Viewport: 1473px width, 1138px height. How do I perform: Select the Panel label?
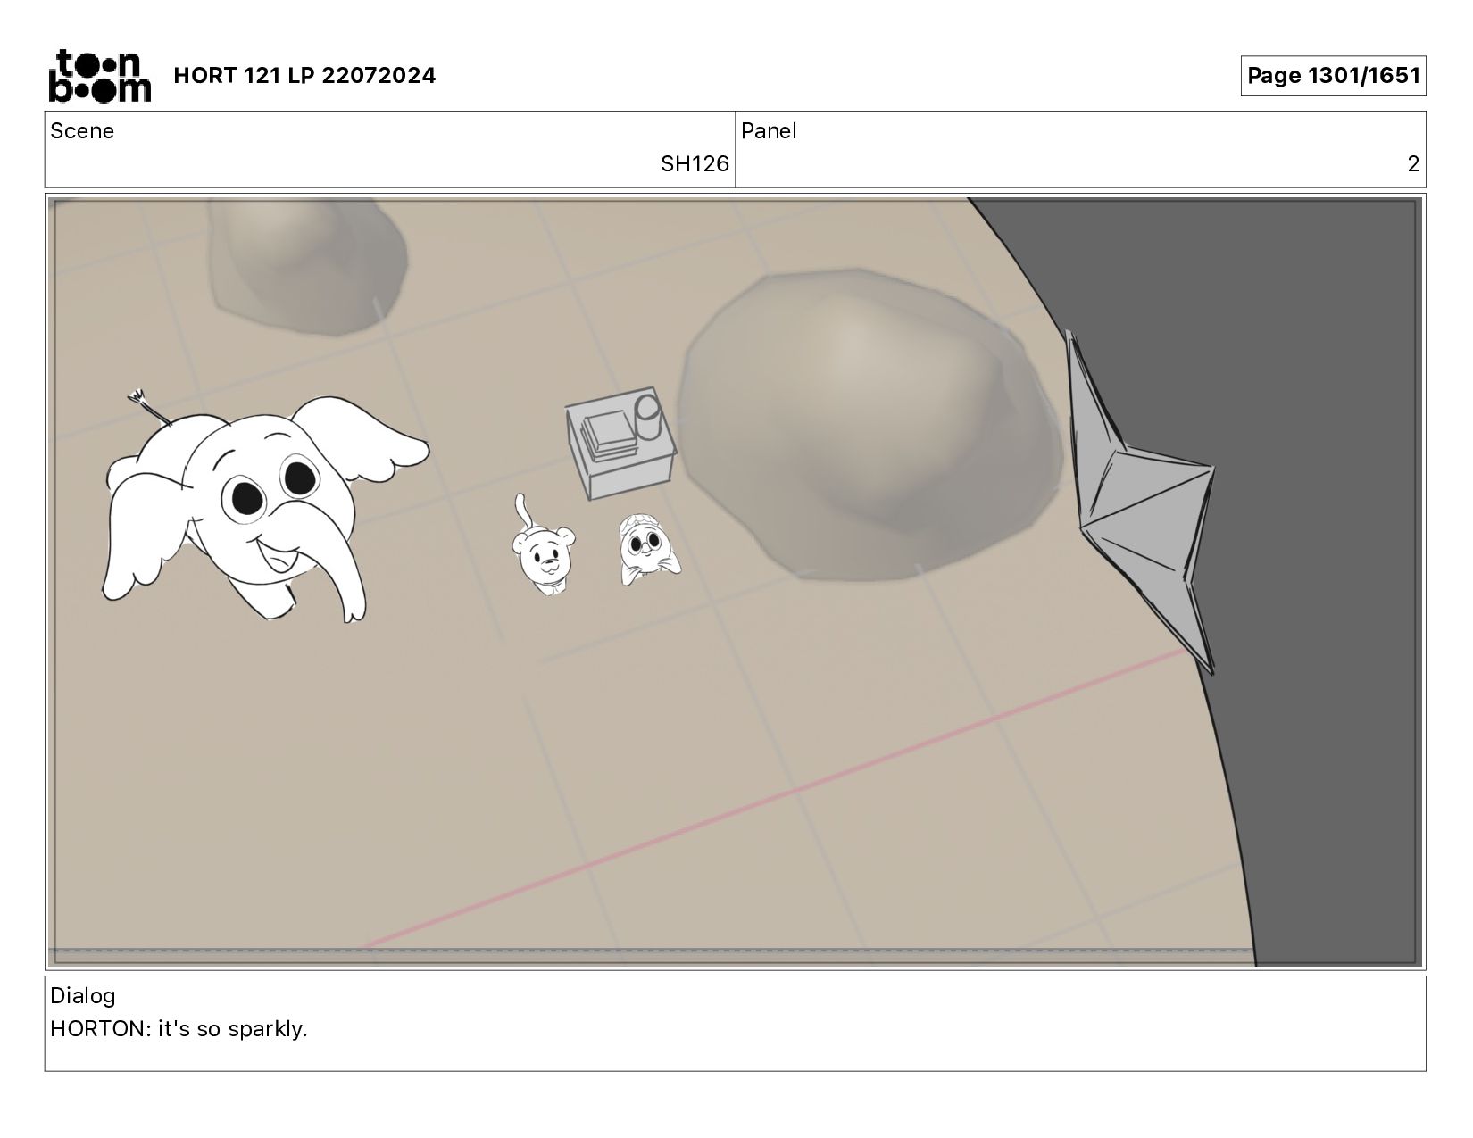(769, 131)
